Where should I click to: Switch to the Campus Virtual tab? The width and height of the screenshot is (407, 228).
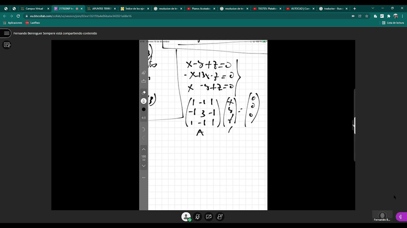coord(35,9)
